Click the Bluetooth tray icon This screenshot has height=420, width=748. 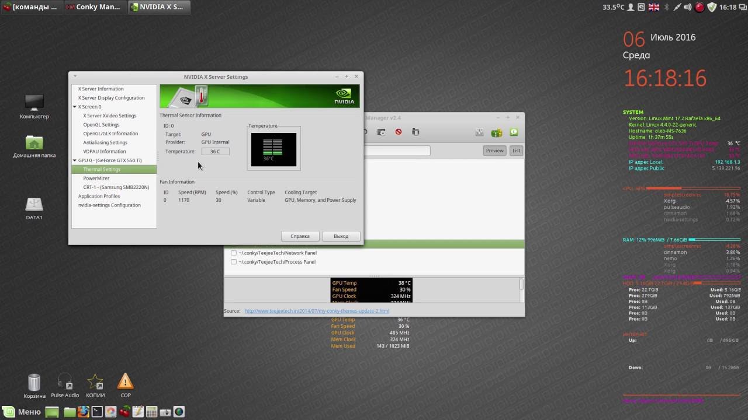pyautogui.click(x=666, y=7)
